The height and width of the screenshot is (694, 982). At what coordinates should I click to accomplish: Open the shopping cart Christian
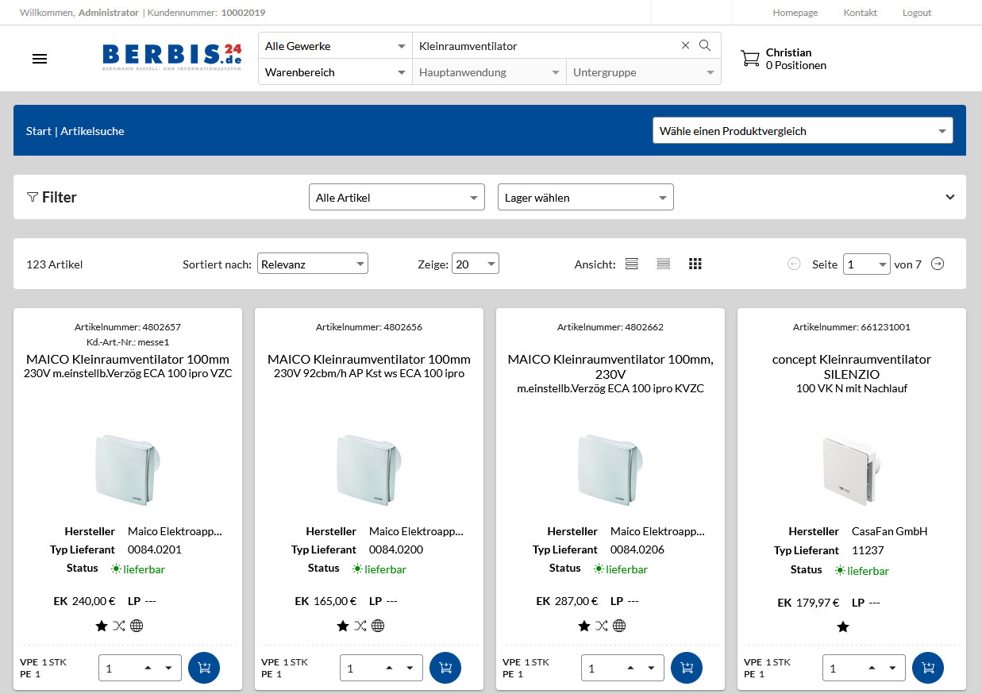click(x=784, y=59)
